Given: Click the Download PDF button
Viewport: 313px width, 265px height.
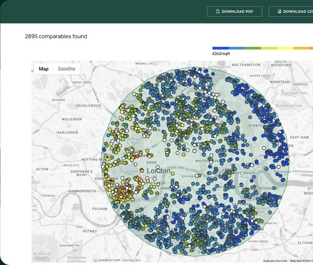Looking at the screenshot, I should coord(234,11).
